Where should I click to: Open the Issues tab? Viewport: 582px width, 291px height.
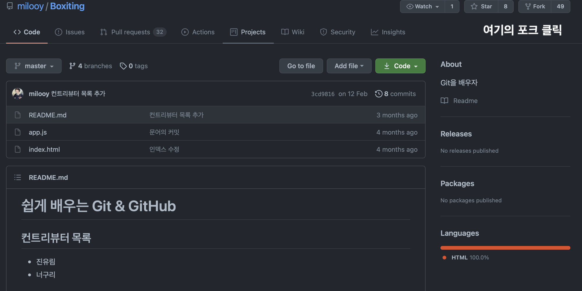pos(70,32)
